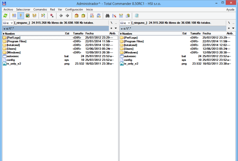
Task: Click the green Refresh source panel icon
Action: (5, 16)
